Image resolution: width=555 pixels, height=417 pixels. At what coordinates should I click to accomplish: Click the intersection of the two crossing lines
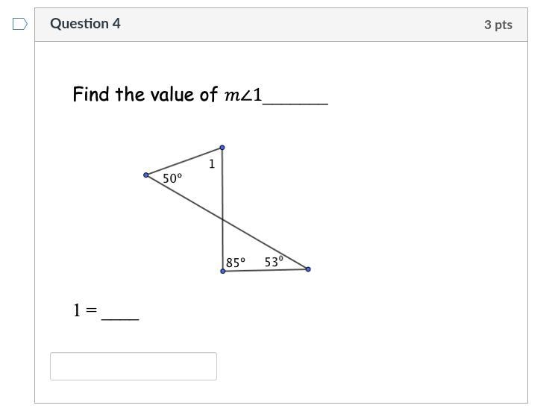[222, 220]
